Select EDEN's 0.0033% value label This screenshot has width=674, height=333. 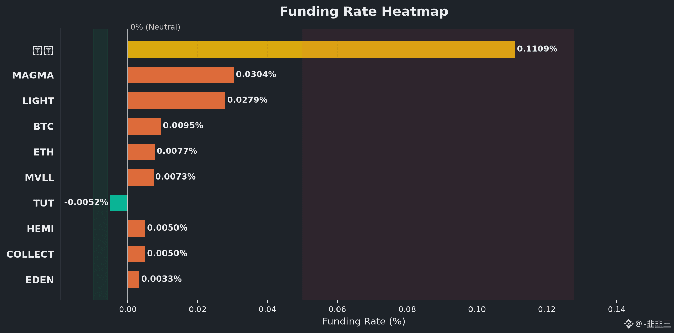point(161,279)
